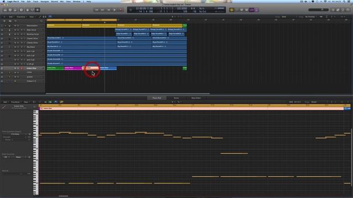This screenshot has height=198, width=353.
Task: Open the List Editors panel
Action: pos(333,10)
